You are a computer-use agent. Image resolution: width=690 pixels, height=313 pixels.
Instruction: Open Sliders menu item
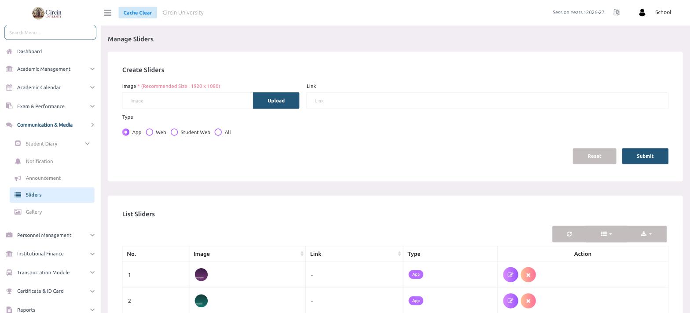[x=52, y=195]
